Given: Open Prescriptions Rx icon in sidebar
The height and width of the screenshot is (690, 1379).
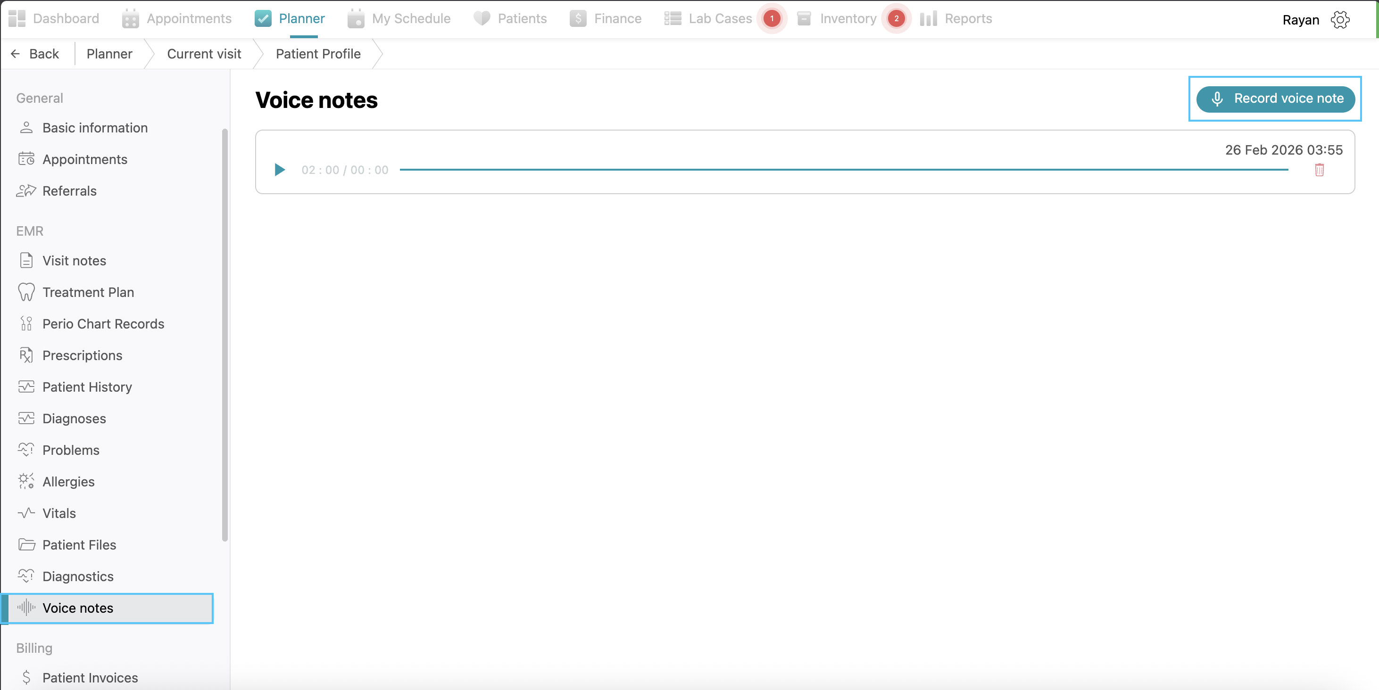Looking at the screenshot, I should (26, 355).
